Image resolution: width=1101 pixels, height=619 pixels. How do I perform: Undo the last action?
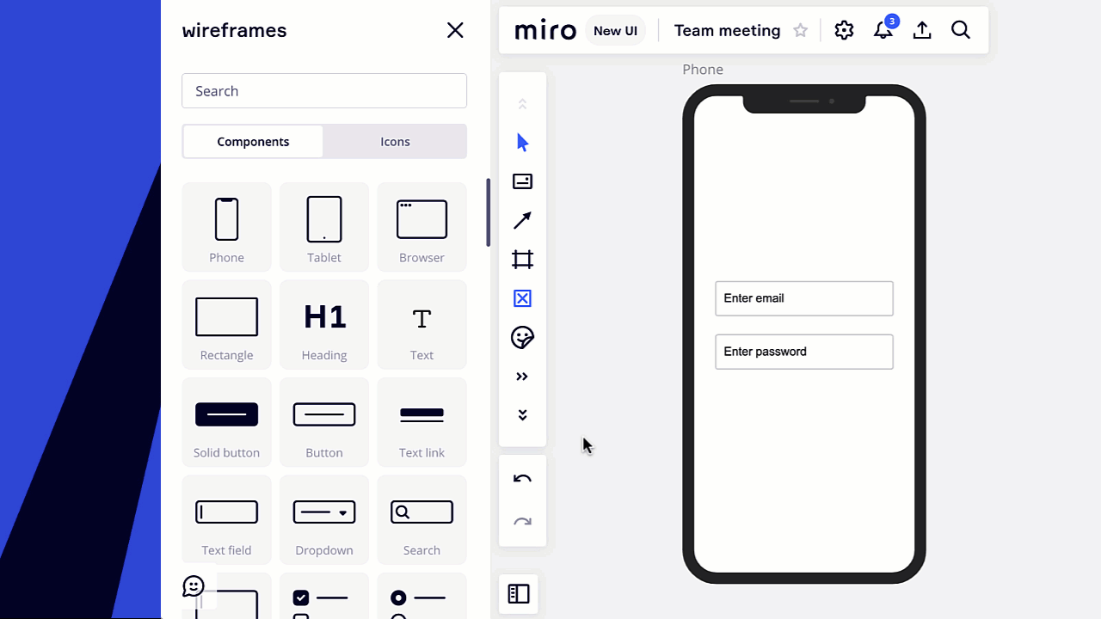[522, 479]
